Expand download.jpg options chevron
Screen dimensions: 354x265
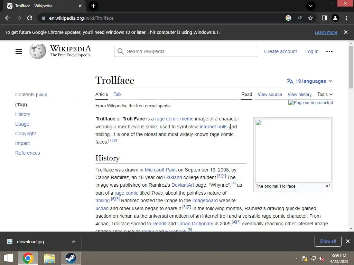pos(74,242)
